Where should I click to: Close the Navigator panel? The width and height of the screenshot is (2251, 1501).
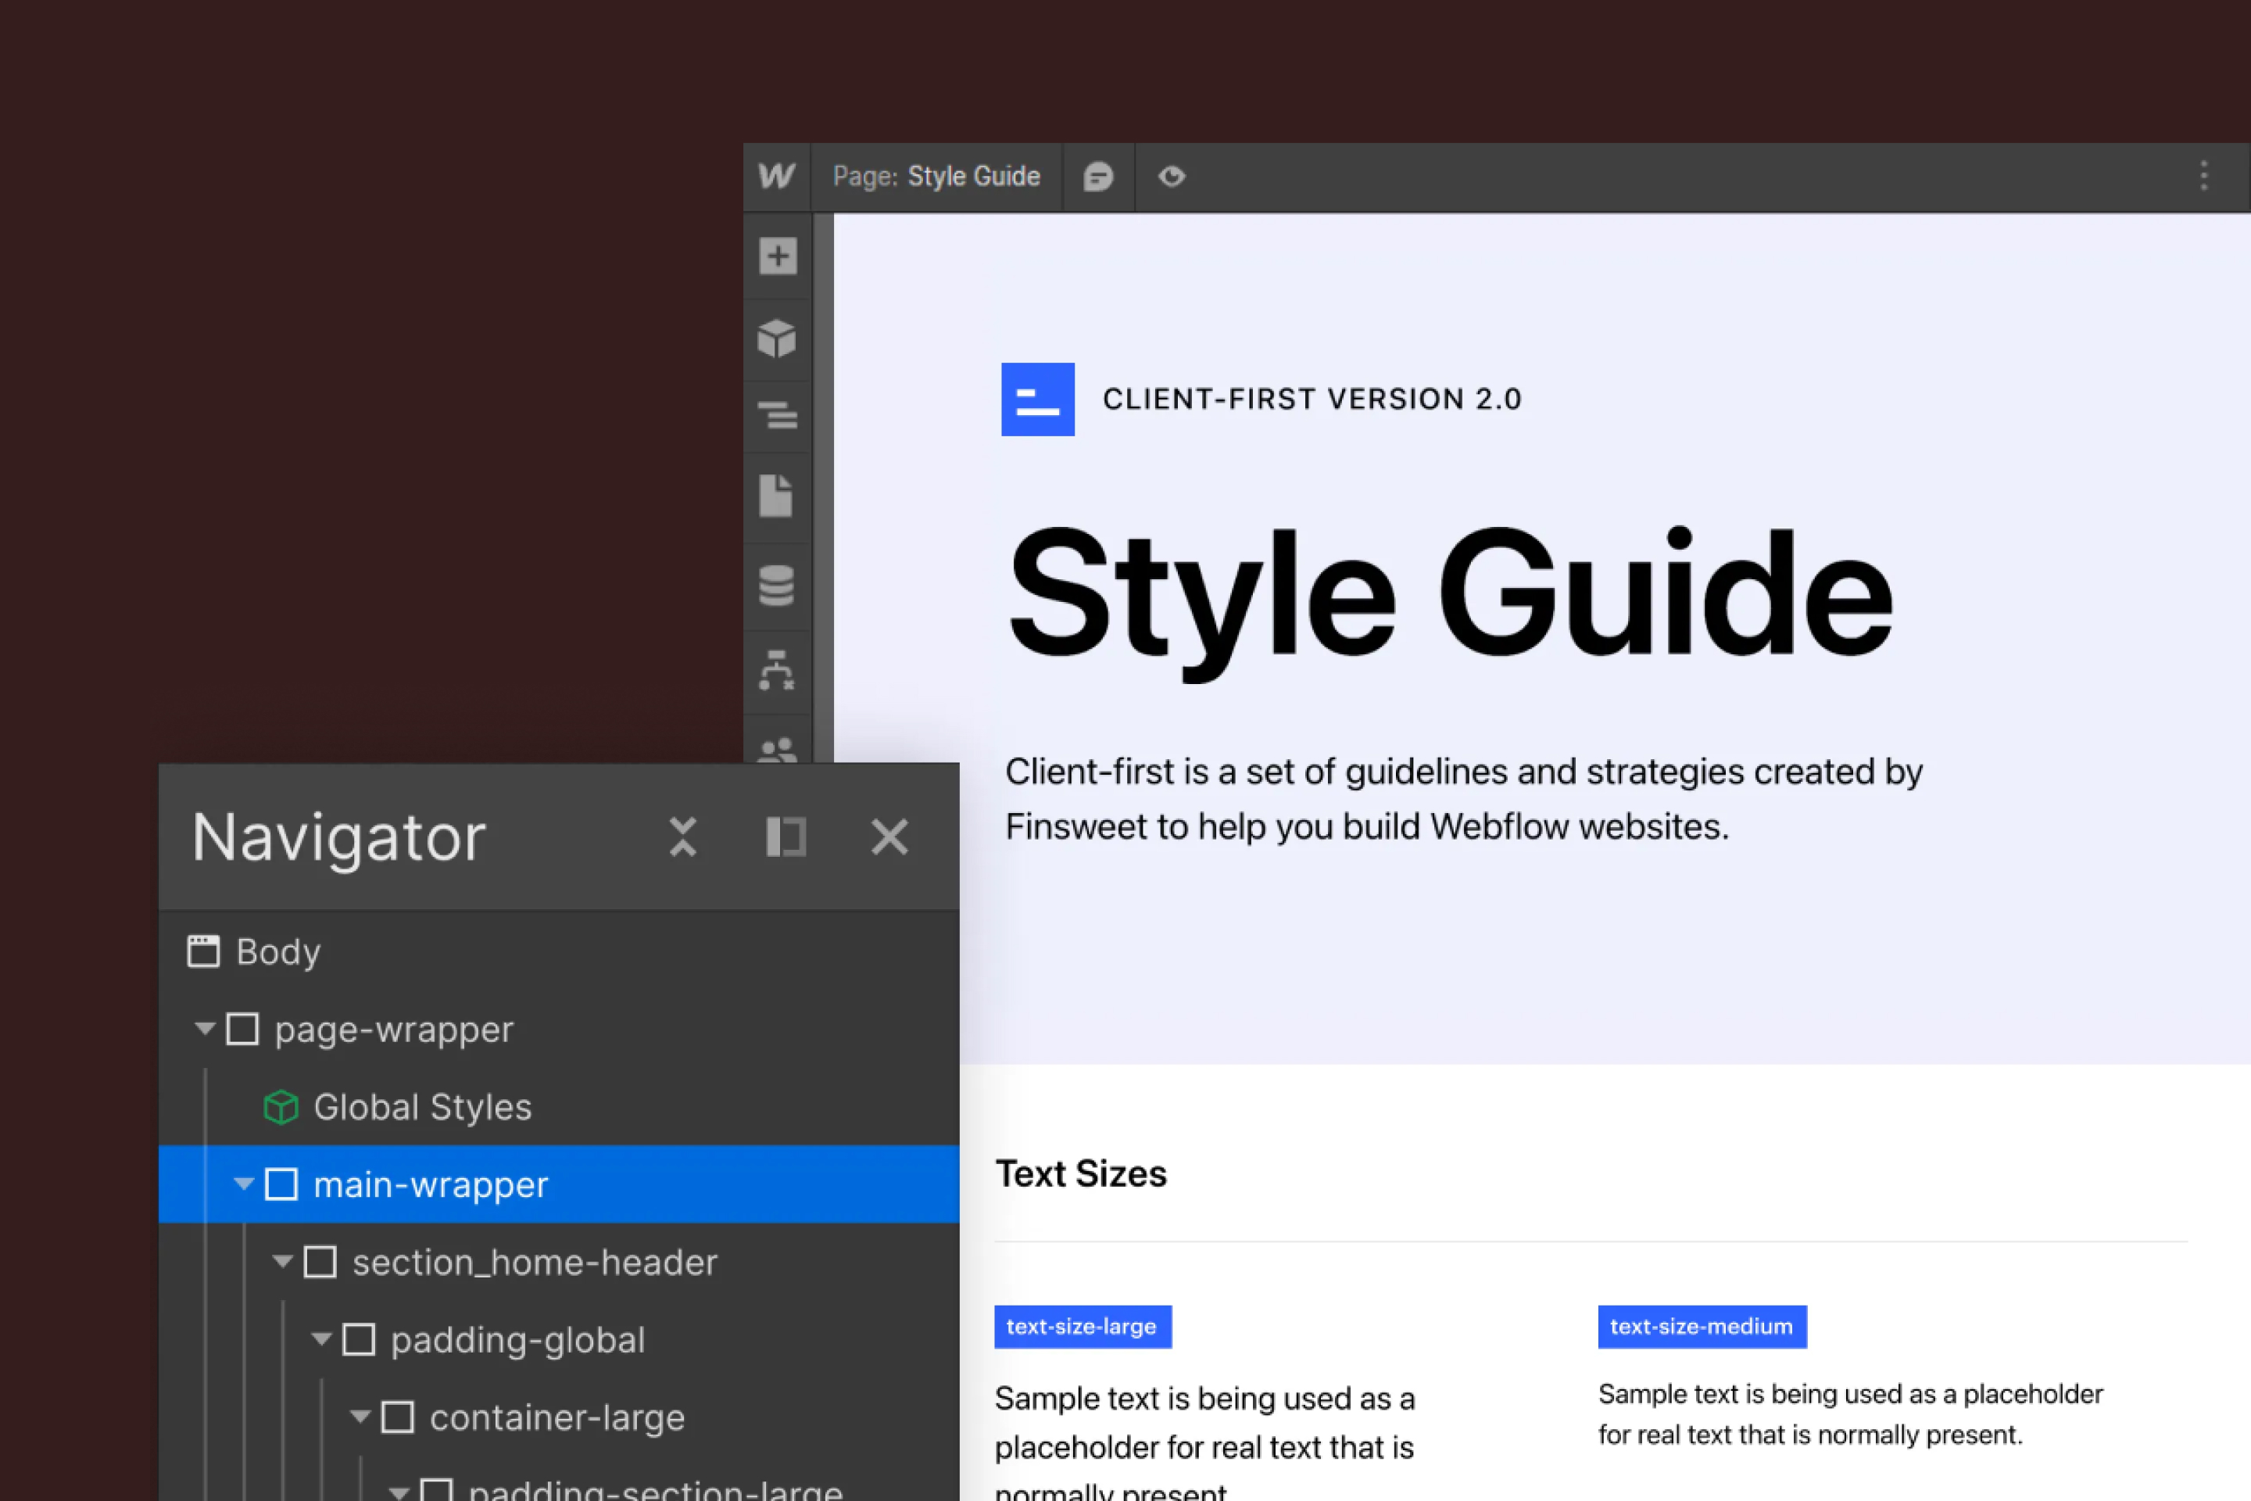click(x=889, y=836)
